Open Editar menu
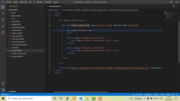The height and width of the screenshot is (101, 180). [15, 2]
